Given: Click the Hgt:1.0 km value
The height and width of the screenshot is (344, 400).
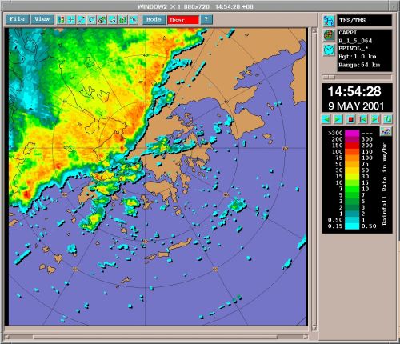Looking at the screenshot, I should (358, 57).
